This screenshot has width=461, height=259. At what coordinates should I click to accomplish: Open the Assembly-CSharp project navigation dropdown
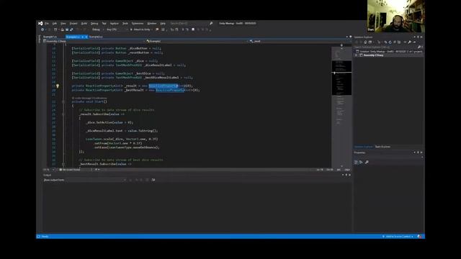(94, 42)
